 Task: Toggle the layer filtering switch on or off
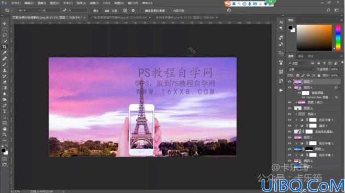point(342,63)
